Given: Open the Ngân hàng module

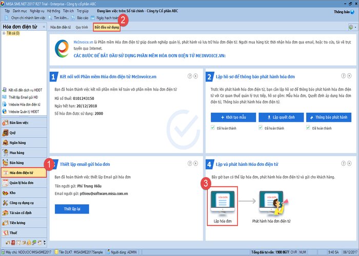Looking at the screenshot, I should coord(24,143).
